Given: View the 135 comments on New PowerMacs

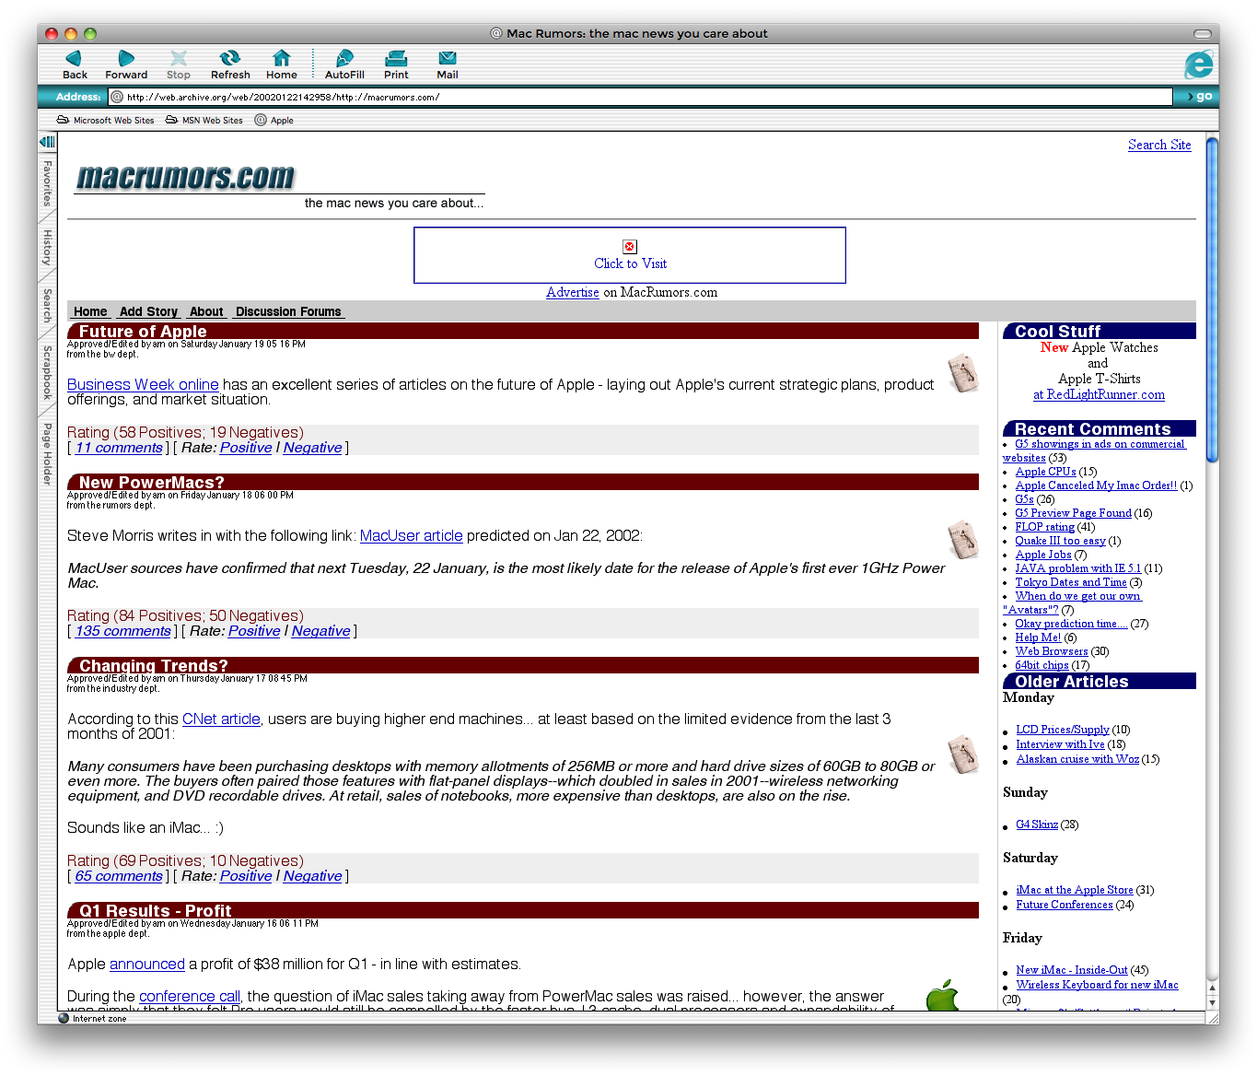Looking at the screenshot, I should click(122, 630).
